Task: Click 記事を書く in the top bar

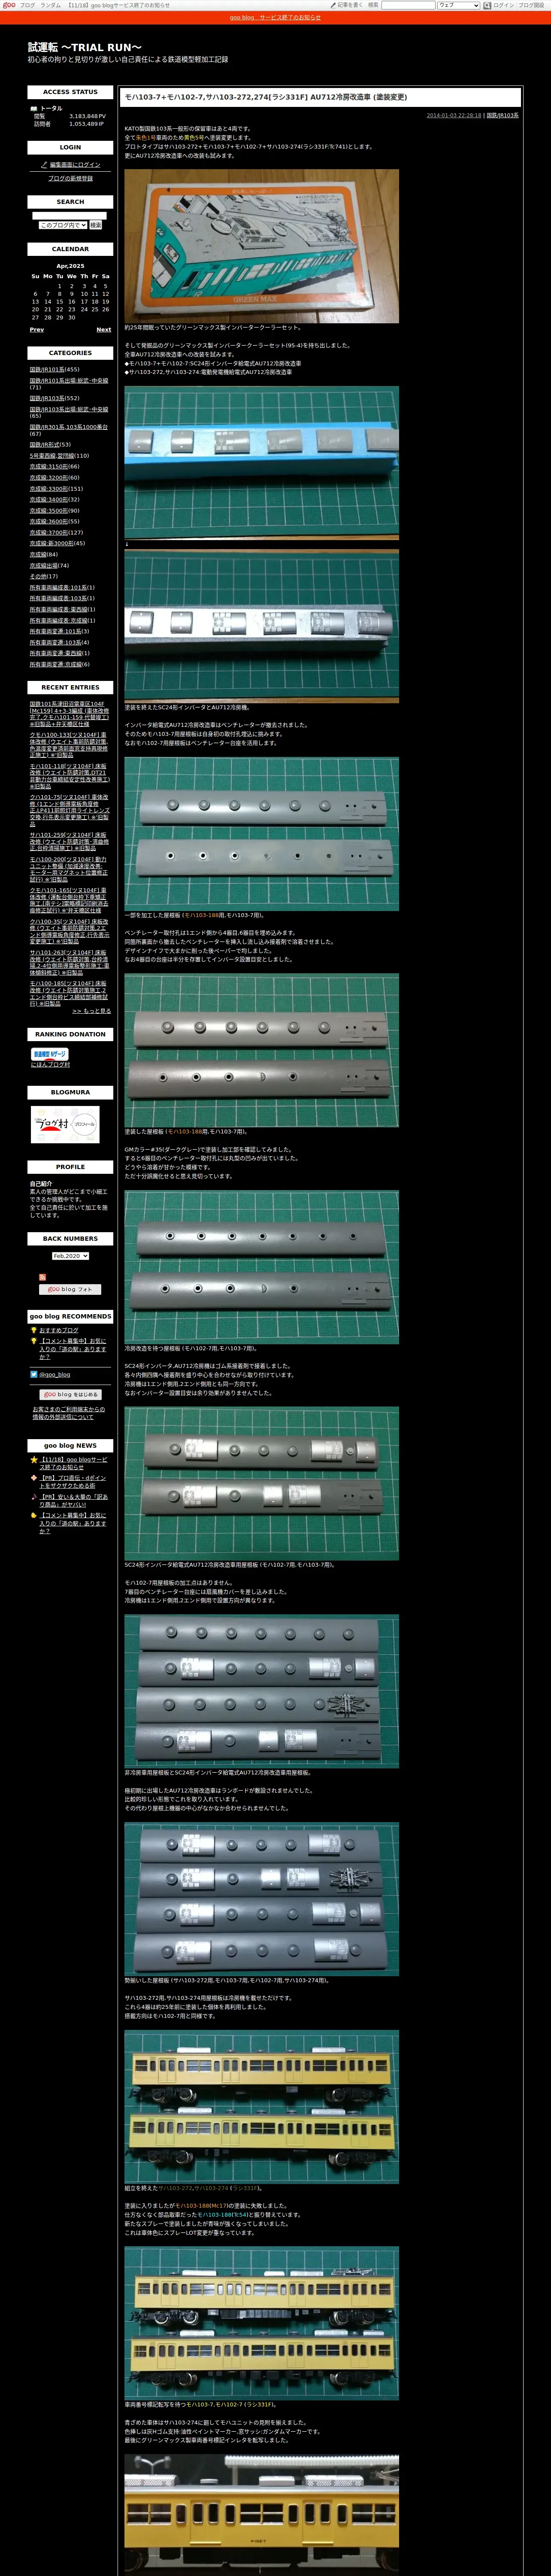Action: 350,5
